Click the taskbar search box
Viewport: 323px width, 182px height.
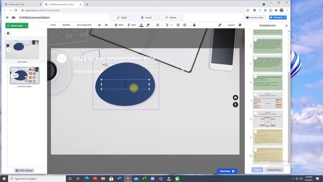click(x=37, y=178)
